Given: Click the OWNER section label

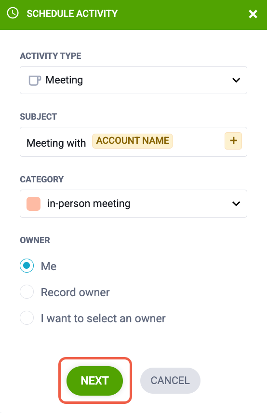Looking at the screenshot, I should (x=35, y=240).
